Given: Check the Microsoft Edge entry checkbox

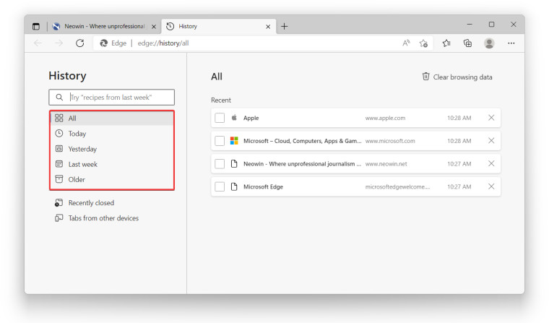Looking at the screenshot, I should (x=220, y=186).
